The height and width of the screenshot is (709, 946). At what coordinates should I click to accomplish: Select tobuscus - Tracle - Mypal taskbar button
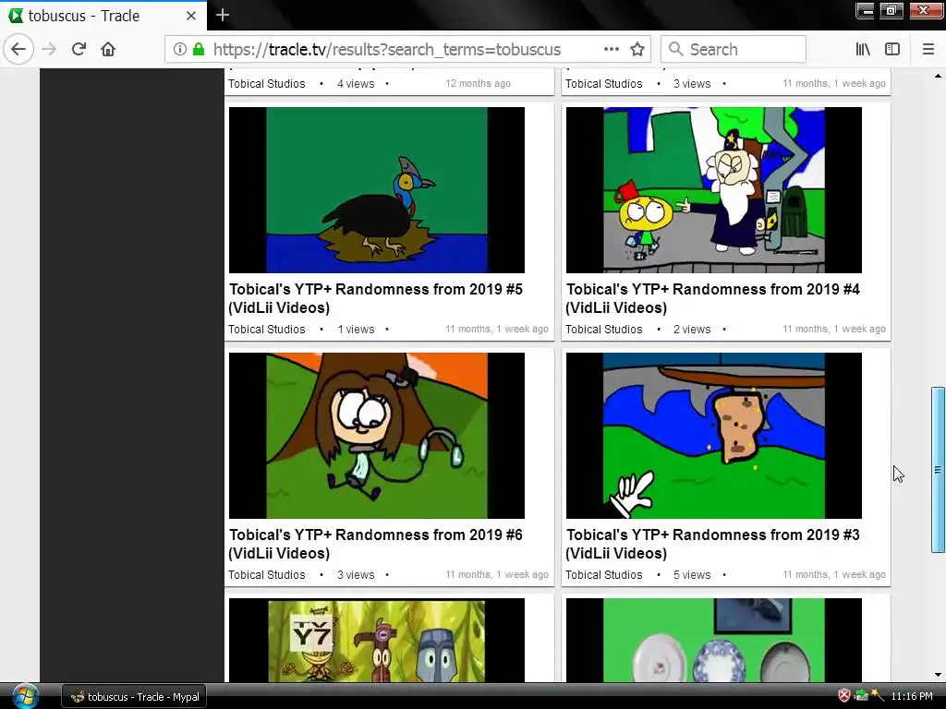tap(134, 697)
